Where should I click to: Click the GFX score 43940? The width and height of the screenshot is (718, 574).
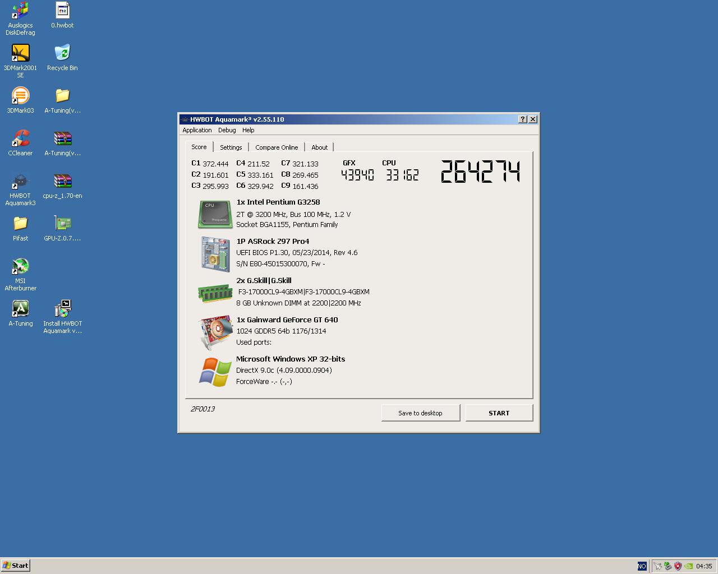click(357, 175)
